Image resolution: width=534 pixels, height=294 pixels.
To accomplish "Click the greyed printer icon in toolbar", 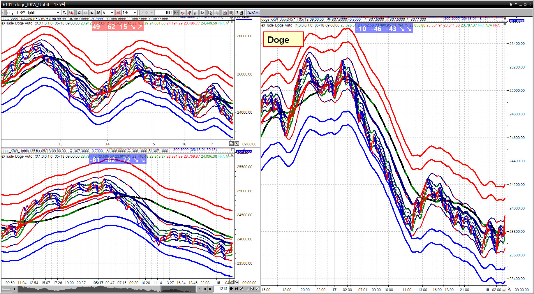I will pos(217,13).
